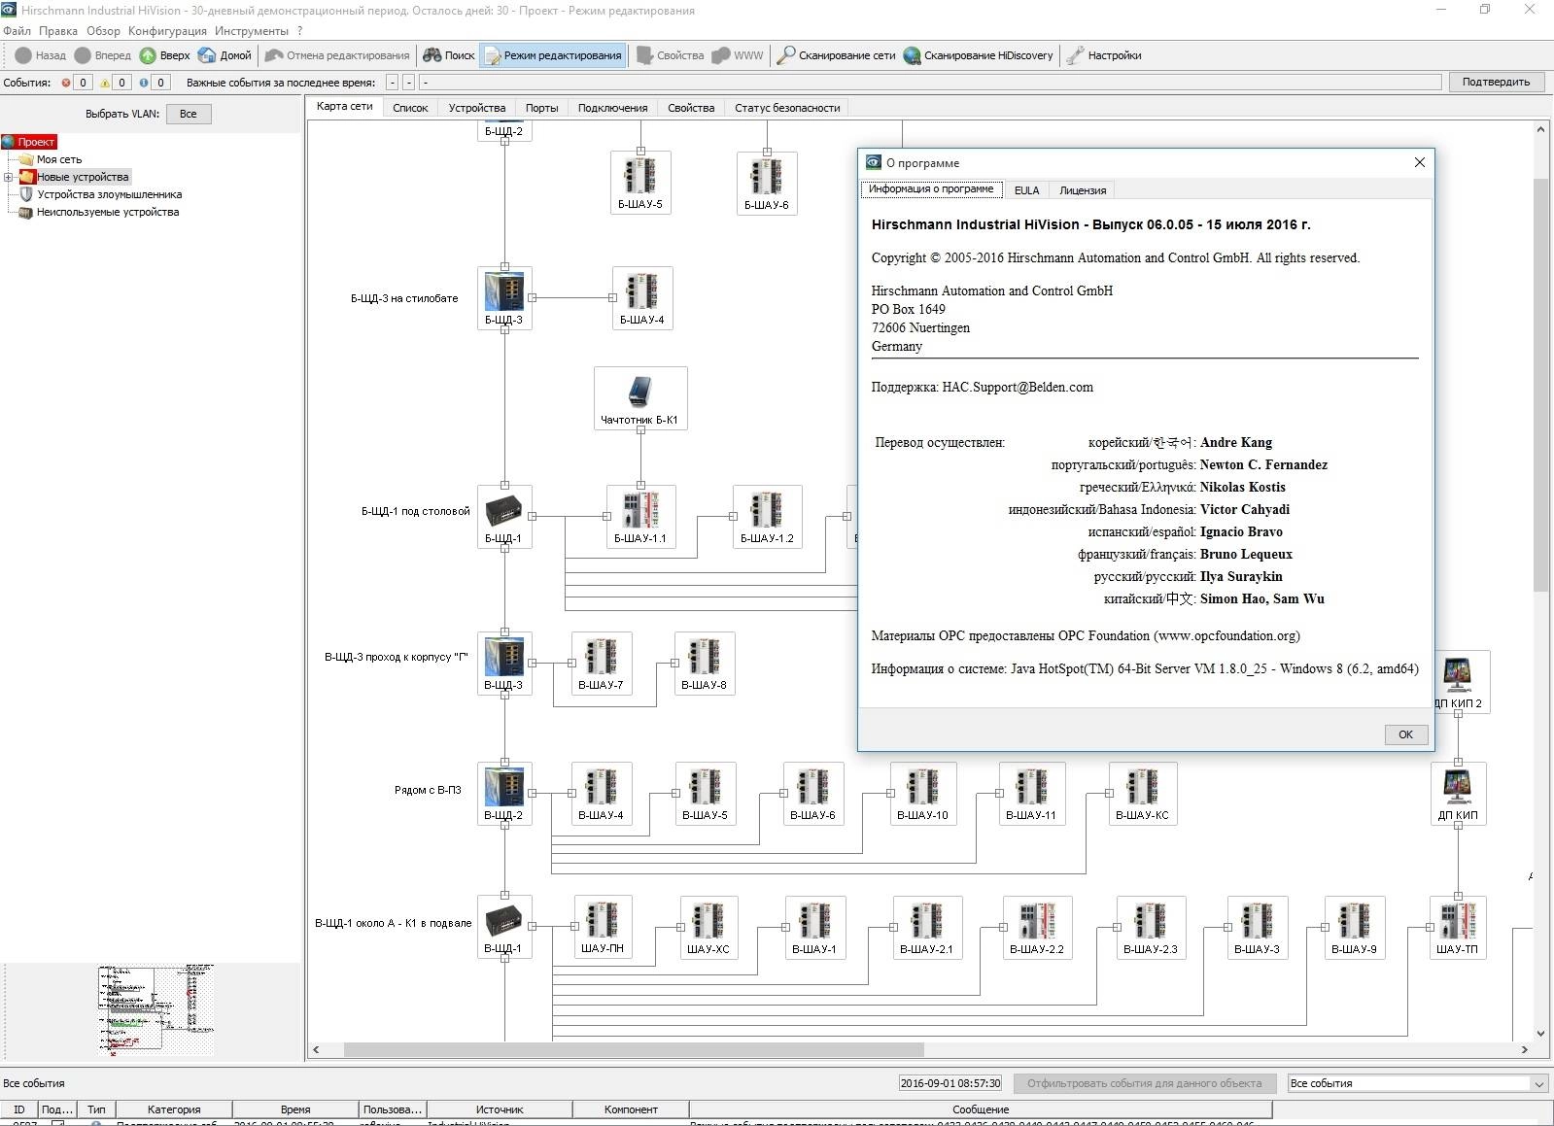This screenshot has height=1126, width=1554.
Task: Click the Вперед forward navigation icon
Action: pyautogui.click(x=83, y=55)
